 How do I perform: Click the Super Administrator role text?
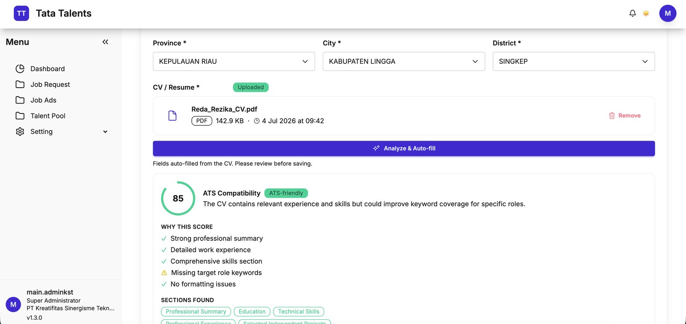coord(54,301)
